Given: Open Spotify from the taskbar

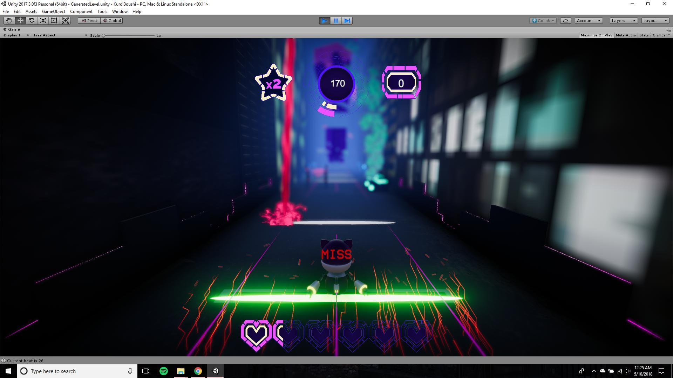Looking at the screenshot, I should pyautogui.click(x=163, y=371).
